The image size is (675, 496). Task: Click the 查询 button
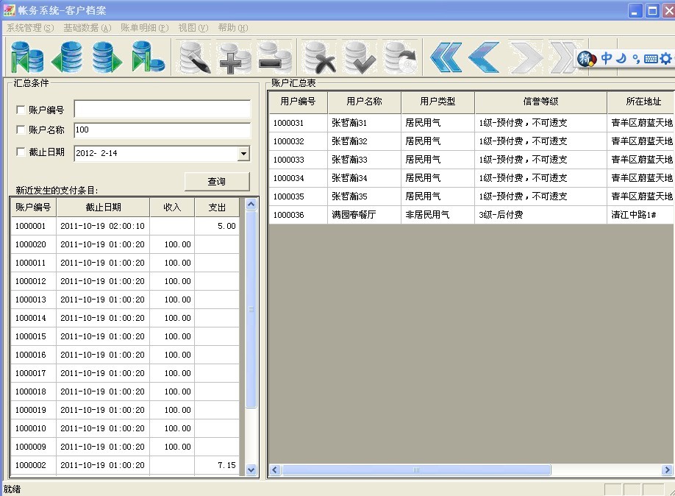coord(217,181)
